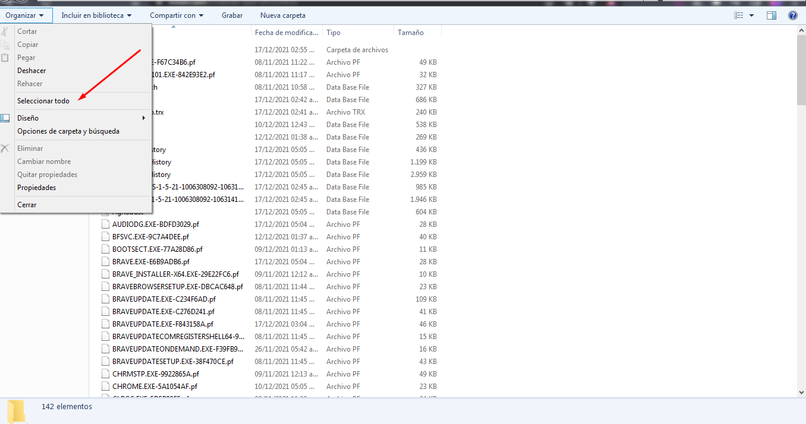Collapse the Organizar dropdown menu
Viewport: 806px width, 424px height.
coord(26,15)
